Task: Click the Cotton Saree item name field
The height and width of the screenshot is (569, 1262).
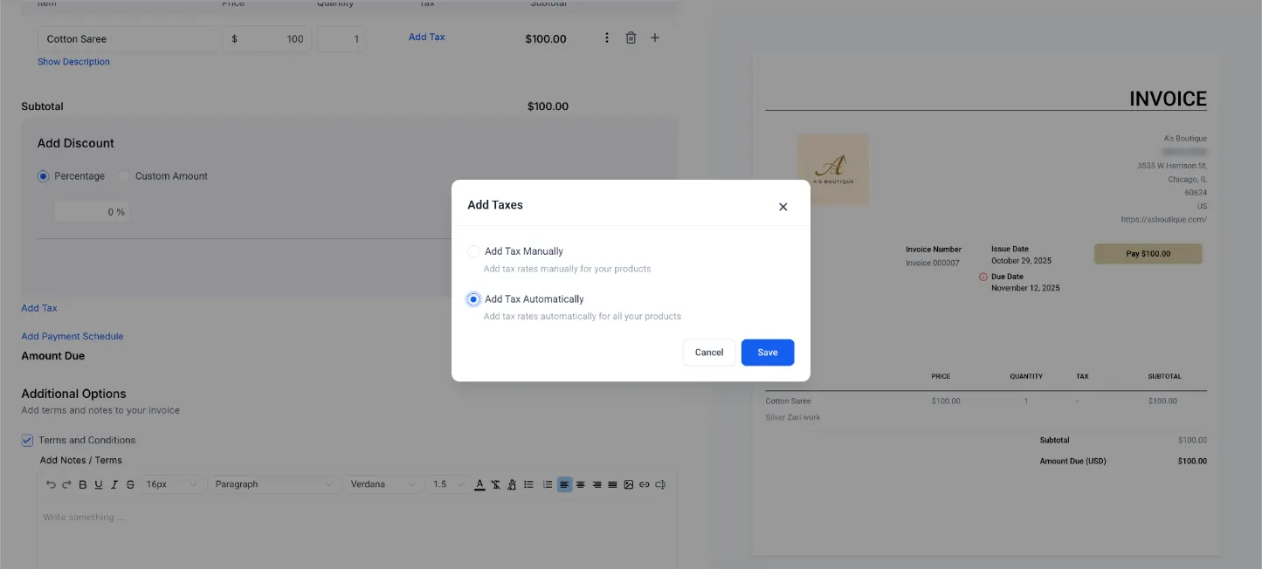Action: coord(128,39)
